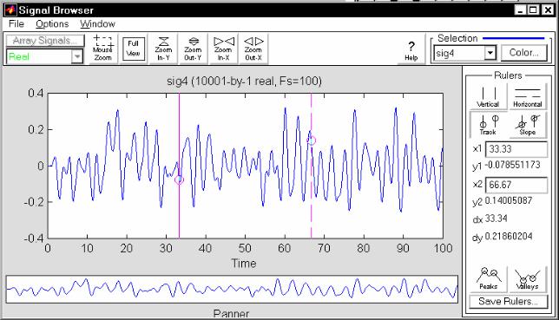Click the sig4 plot title text

point(244,82)
